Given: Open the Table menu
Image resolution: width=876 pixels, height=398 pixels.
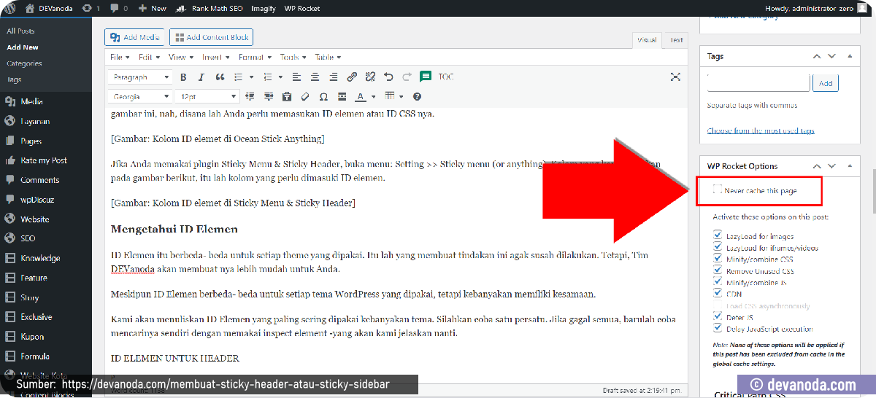Looking at the screenshot, I should pyautogui.click(x=328, y=57).
